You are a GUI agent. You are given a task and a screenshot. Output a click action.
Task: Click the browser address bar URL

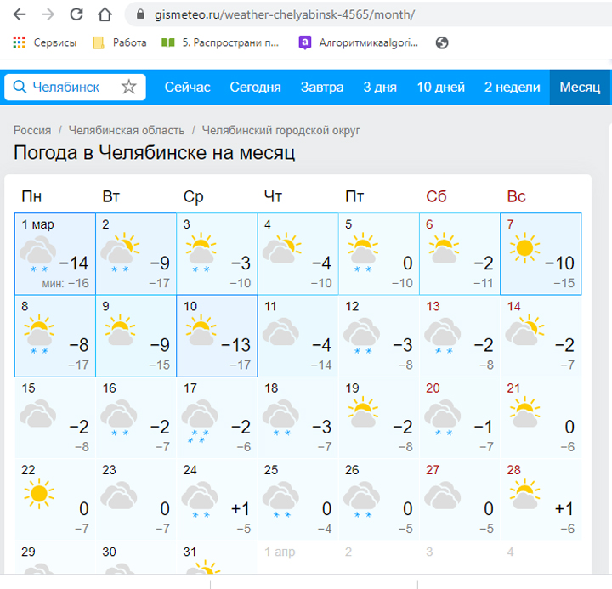[x=285, y=14]
